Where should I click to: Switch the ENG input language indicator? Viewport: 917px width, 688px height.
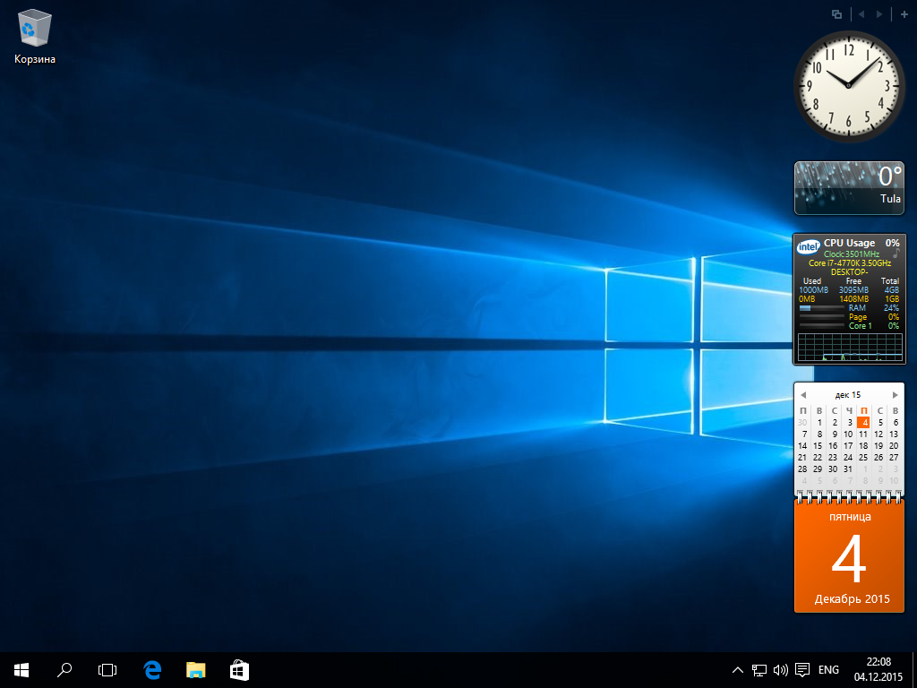(x=828, y=670)
